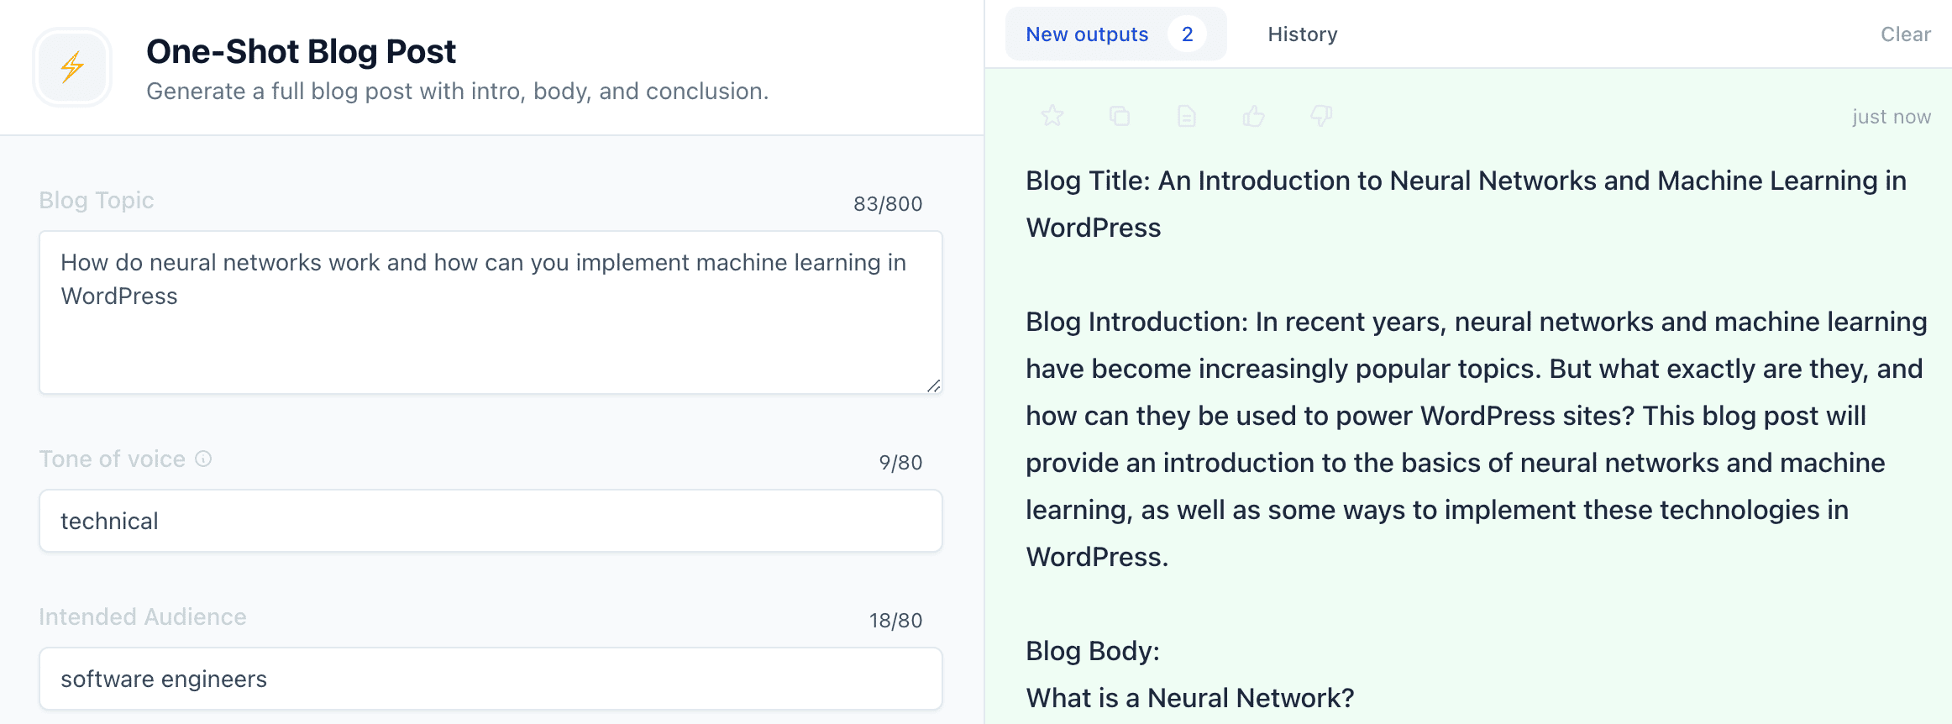
Task: Click the output count badge showing 2
Action: coord(1187,34)
